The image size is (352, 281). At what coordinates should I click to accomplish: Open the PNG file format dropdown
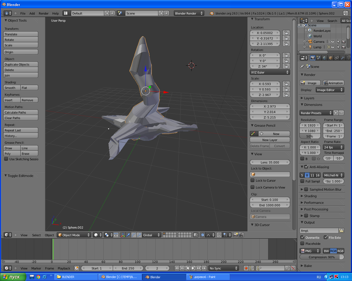tap(310, 251)
